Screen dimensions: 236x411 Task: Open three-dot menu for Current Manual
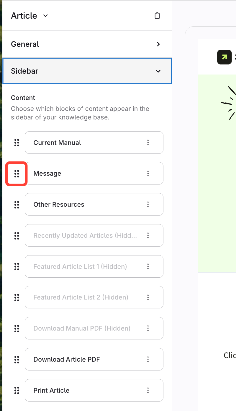(x=148, y=143)
